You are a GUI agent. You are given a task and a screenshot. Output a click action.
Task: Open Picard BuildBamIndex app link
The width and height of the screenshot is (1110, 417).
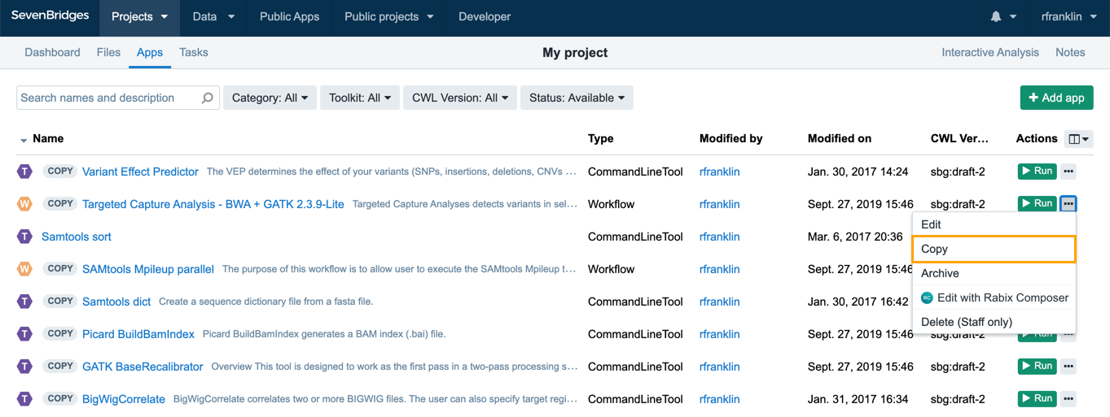138,334
